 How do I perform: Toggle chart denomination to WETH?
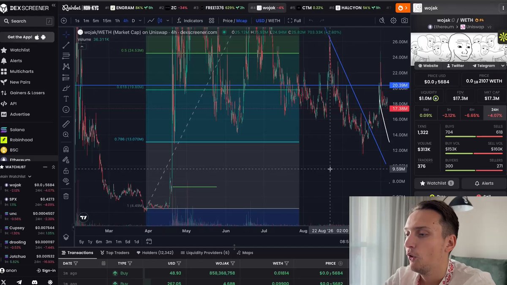pyautogui.click(x=274, y=21)
